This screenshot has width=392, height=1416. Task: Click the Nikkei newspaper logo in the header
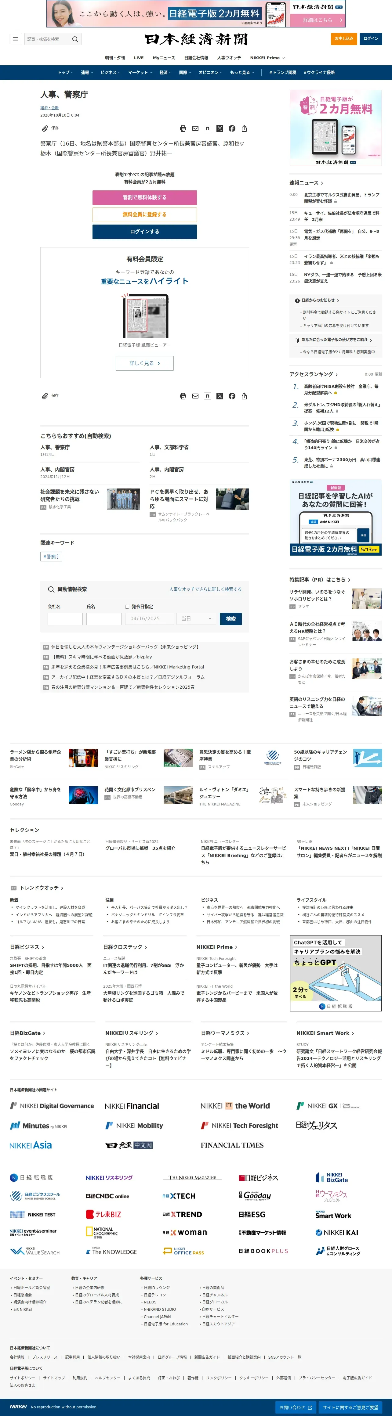(196, 39)
